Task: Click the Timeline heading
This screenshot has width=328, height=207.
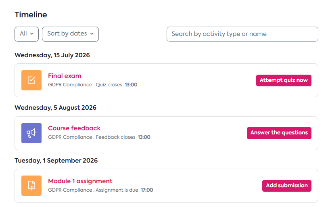Action: 31,15
